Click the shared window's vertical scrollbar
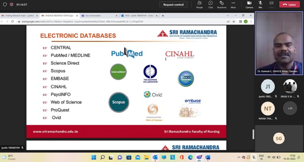The image size is (304, 162). 253,134
